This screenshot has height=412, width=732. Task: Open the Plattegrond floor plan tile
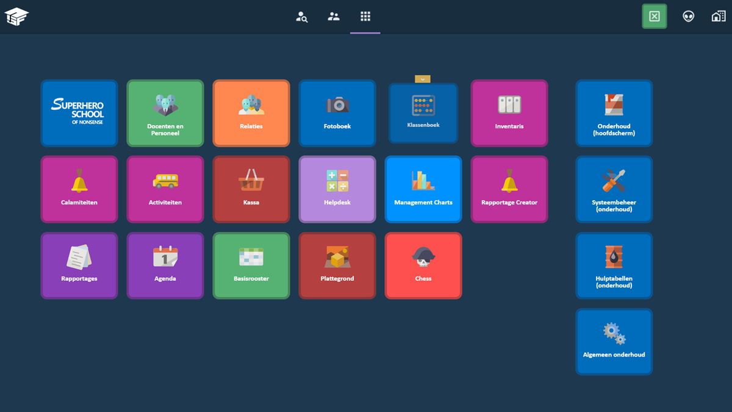pyautogui.click(x=337, y=266)
